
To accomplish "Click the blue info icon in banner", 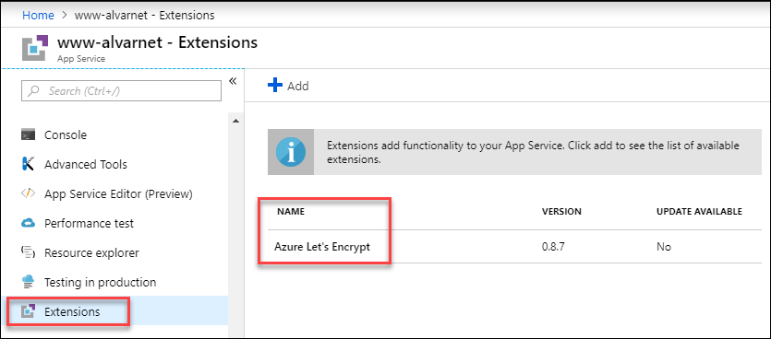I will point(291,152).
